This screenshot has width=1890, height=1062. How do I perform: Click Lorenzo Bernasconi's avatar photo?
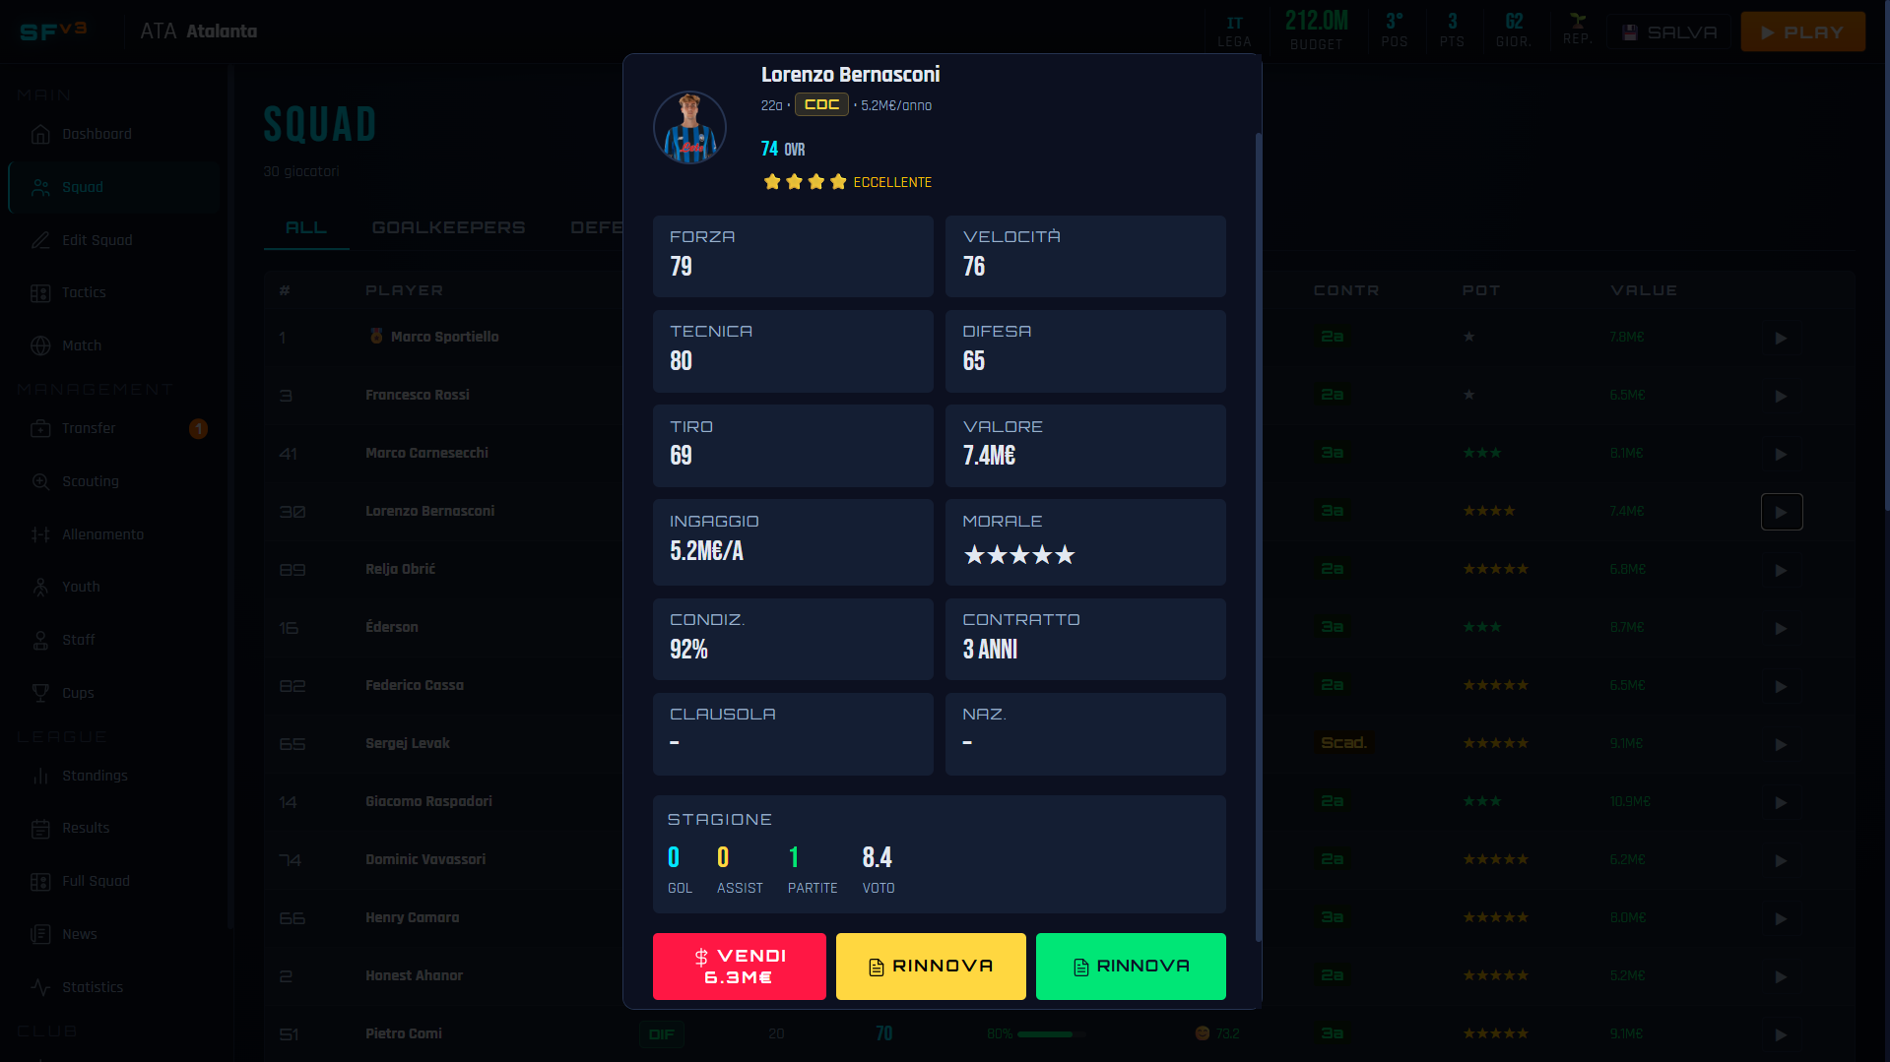point(689,128)
